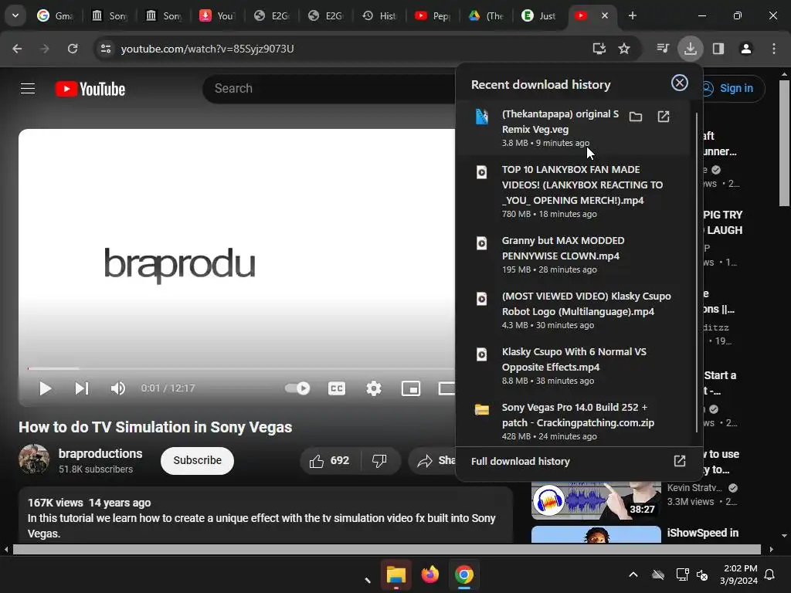This screenshot has height=593, width=791.
Task: Click the Sign in button
Action: (733, 89)
